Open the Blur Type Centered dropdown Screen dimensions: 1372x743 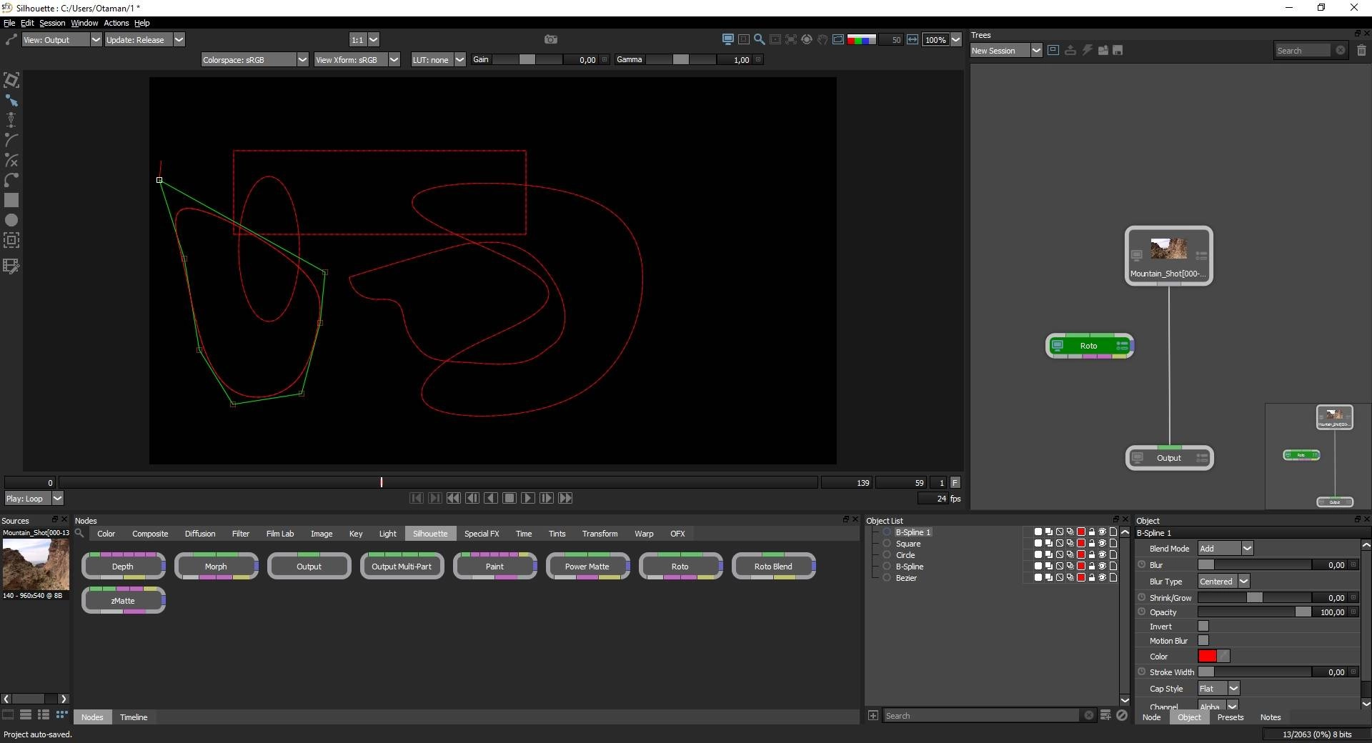1223,581
